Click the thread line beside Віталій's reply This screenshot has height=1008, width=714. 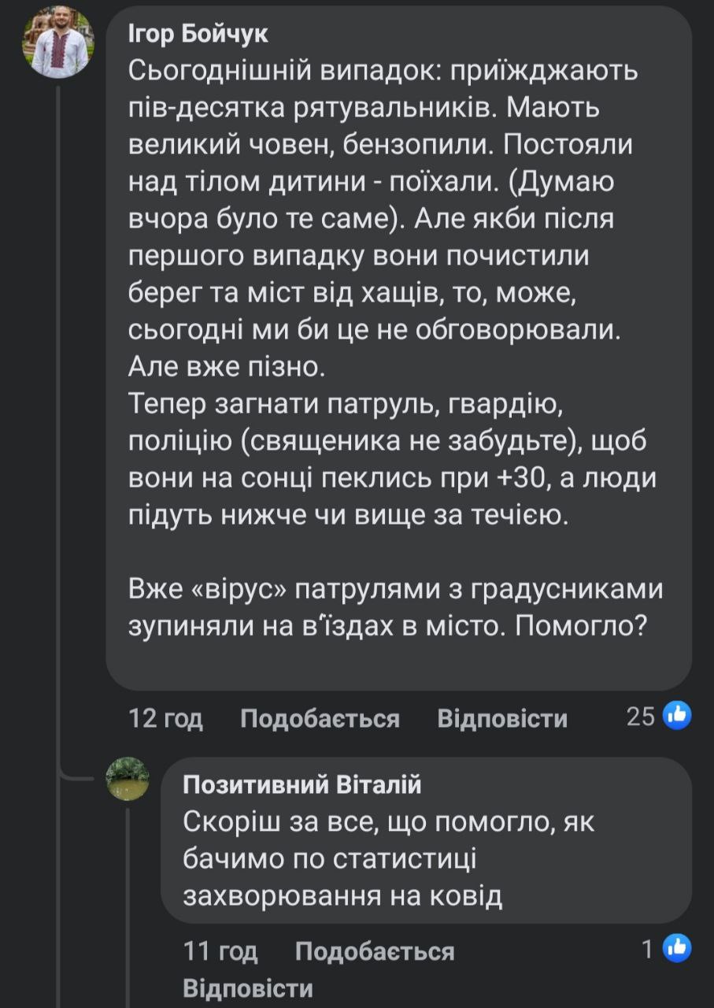coord(128,906)
